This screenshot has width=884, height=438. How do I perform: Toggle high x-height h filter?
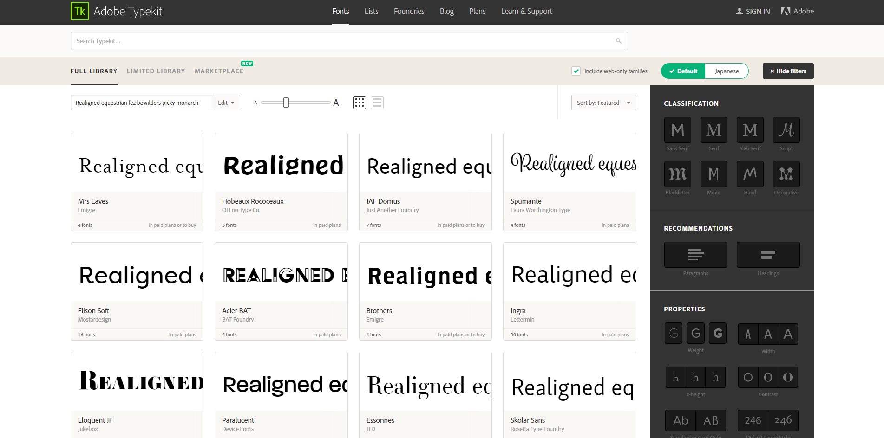[x=715, y=377]
